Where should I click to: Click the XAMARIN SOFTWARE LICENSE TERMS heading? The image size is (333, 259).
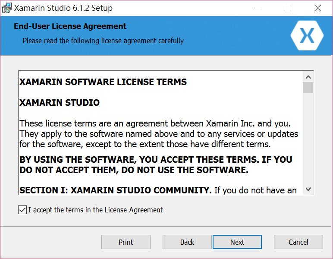tap(103, 82)
